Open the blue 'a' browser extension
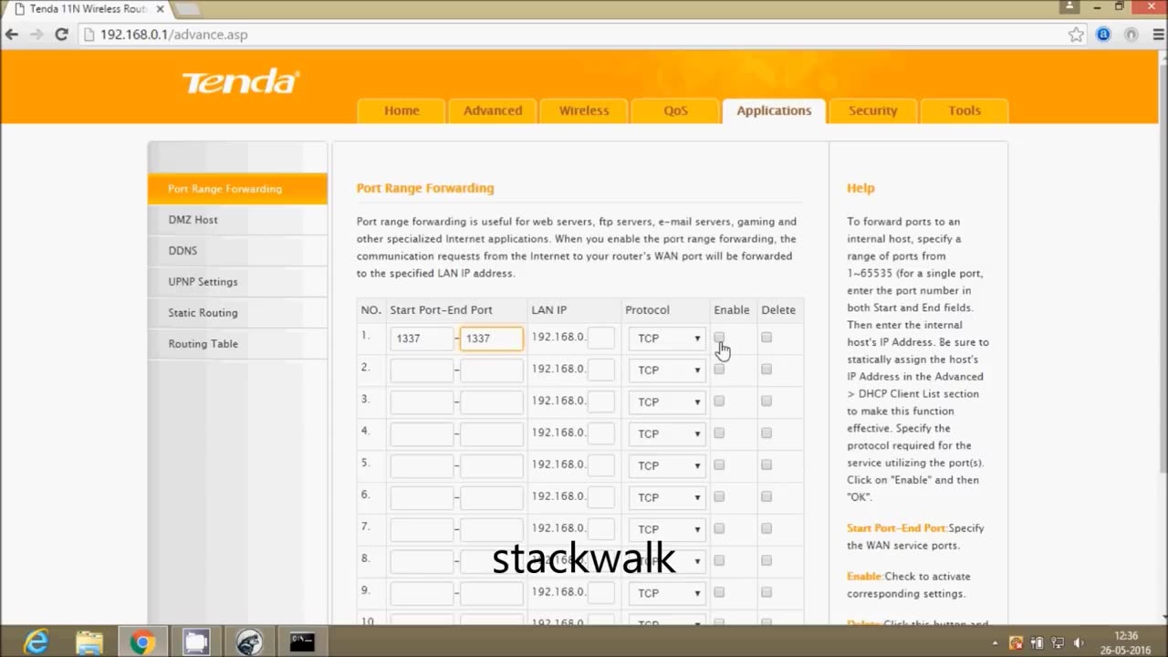 point(1103,35)
